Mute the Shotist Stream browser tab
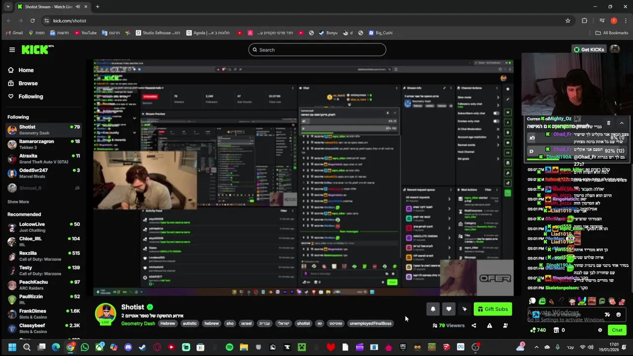 pyautogui.click(x=78, y=7)
